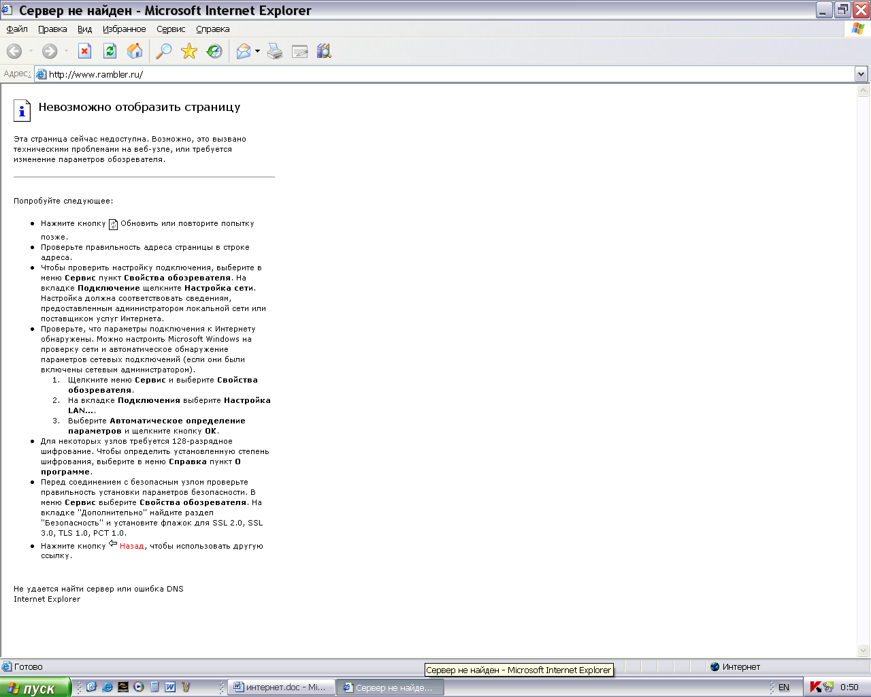Open the Файл menu
This screenshot has height=697, width=871.
point(17,29)
